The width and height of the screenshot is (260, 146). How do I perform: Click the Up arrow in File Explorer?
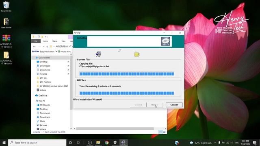[x=47, y=47]
